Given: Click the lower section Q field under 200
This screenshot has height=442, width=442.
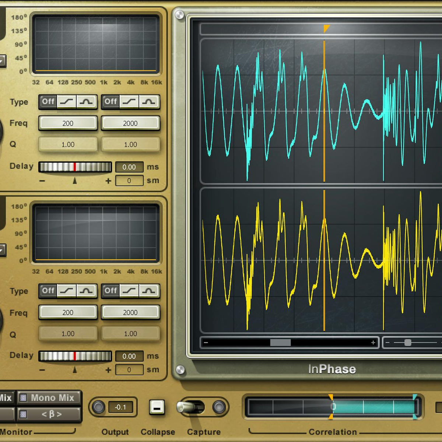Looking at the screenshot, I should [68, 334].
